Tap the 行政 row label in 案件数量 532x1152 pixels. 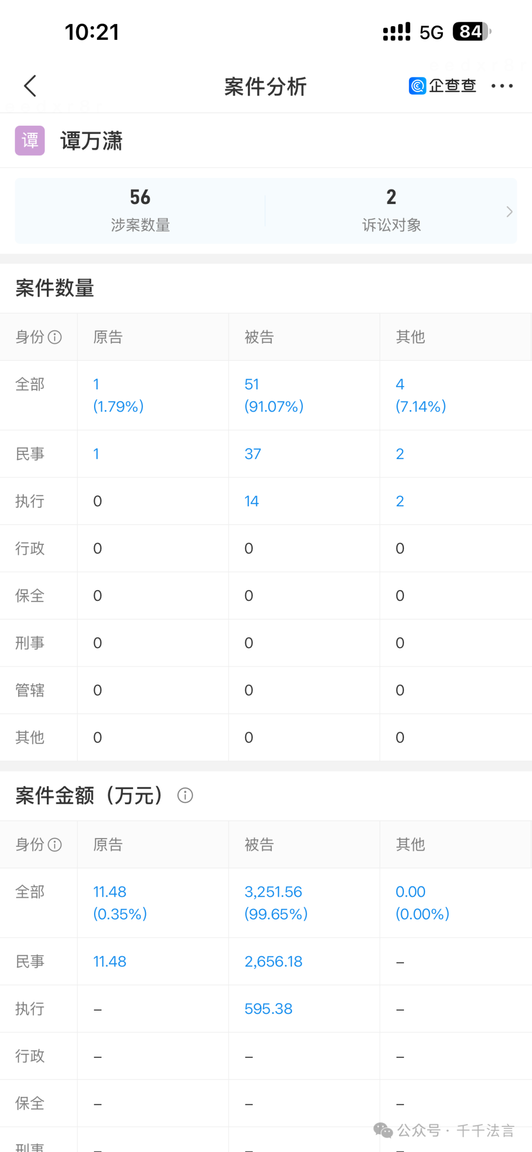tap(30, 549)
